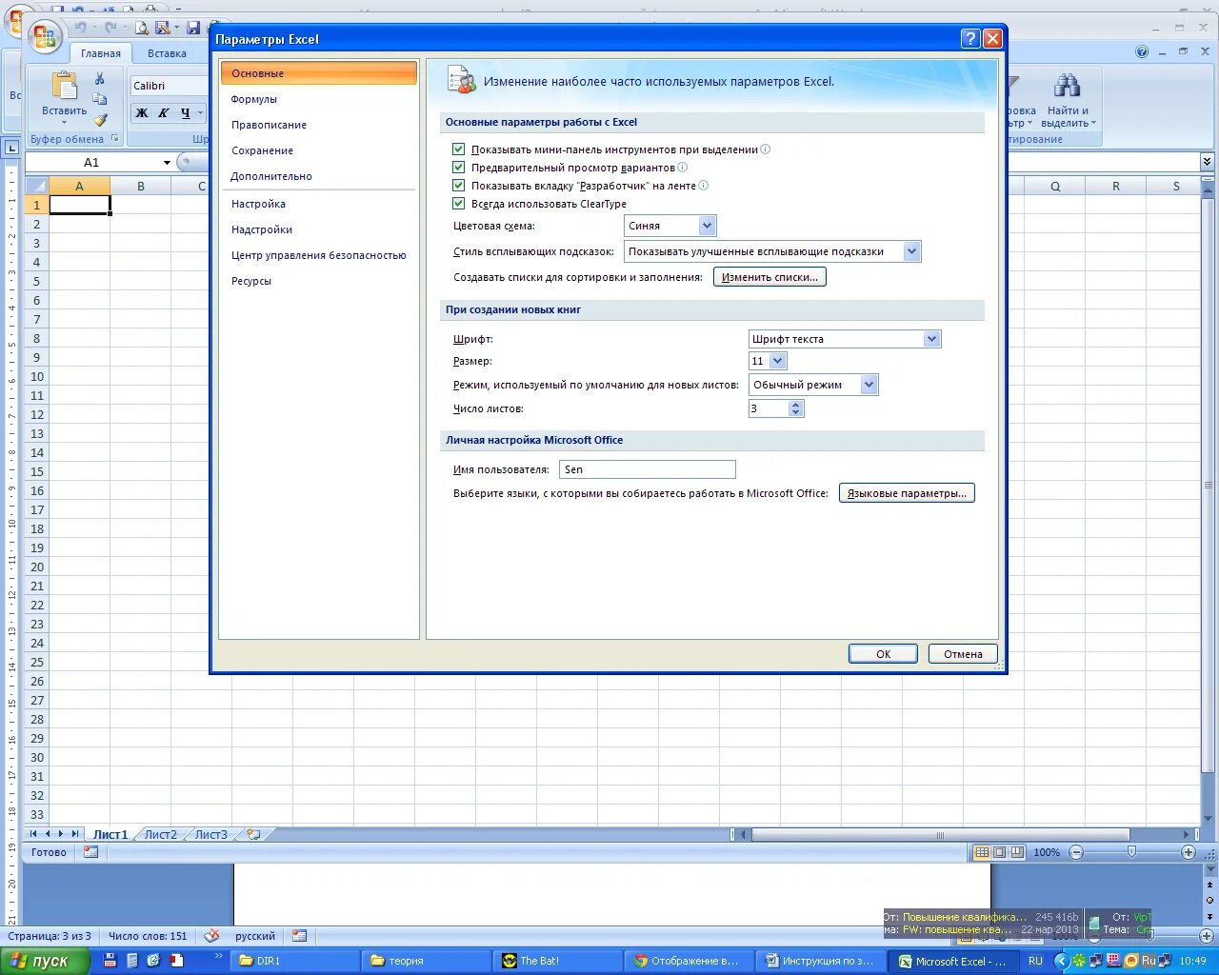This screenshot has width=1219, height=975.
Task: Select Формулы category in options list
Action: pos(254,99)
